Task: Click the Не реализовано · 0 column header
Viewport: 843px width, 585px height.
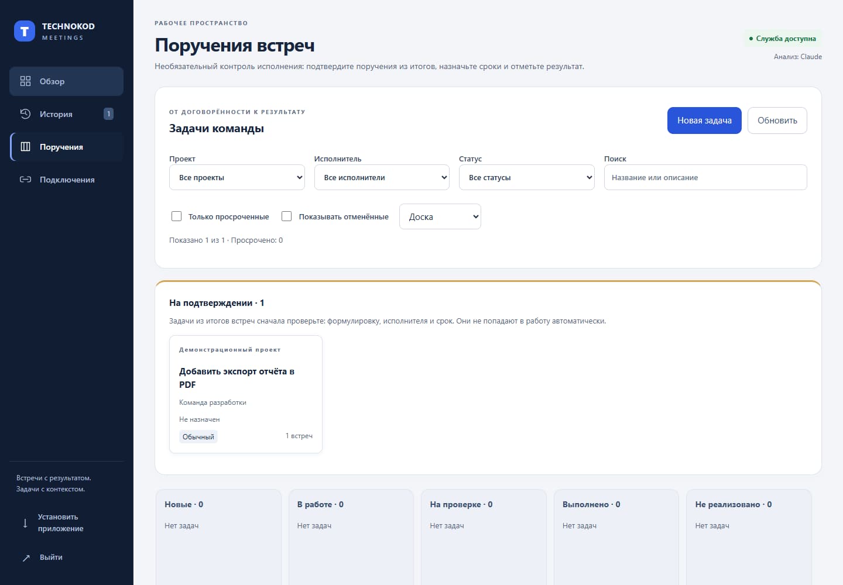Action: pos(734,504)
